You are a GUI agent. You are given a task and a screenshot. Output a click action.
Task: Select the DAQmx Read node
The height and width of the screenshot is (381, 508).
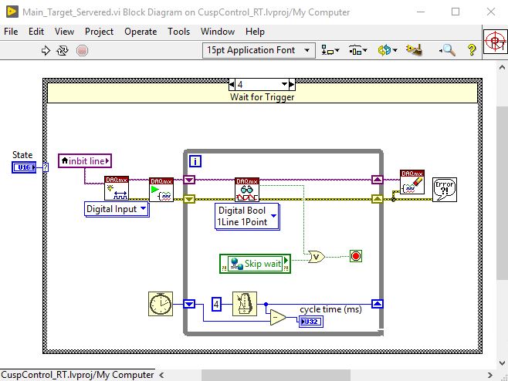[x=247, y=190]
